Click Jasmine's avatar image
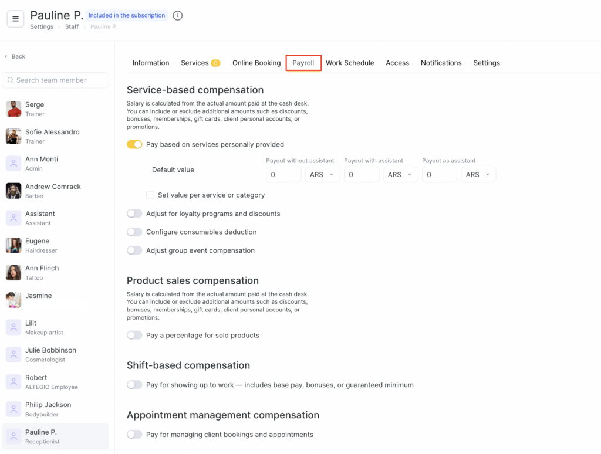The image size is (601, 454). [13, 300]
